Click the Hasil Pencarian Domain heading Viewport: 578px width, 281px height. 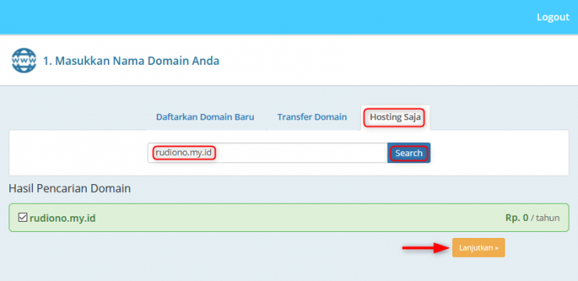70,189
